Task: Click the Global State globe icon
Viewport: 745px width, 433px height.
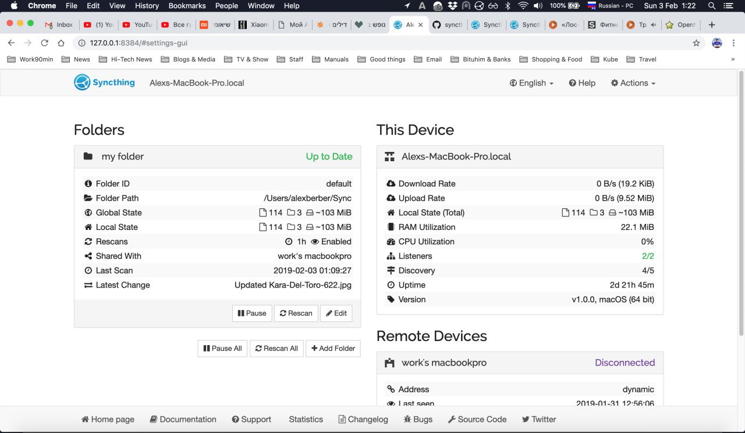Action: pyautogui.click(x=88, y=213)
